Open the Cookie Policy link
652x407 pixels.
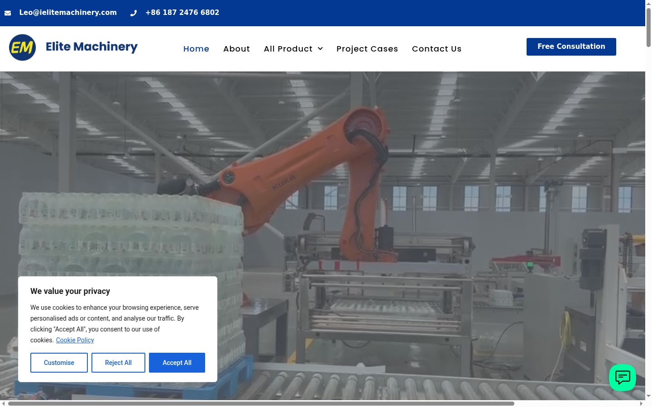point(75,340)
